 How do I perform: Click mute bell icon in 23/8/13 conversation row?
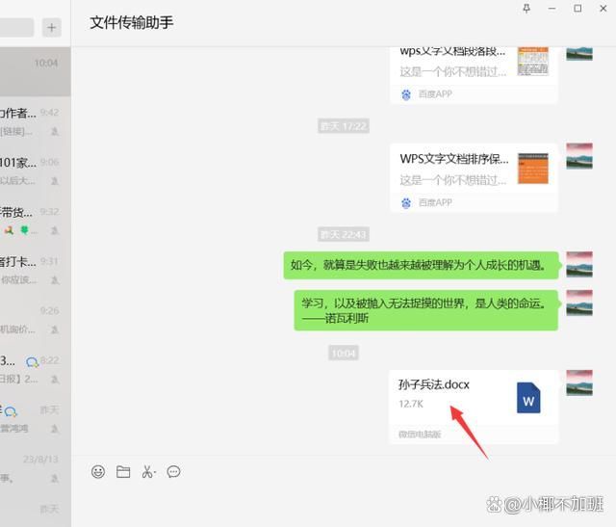(x=55, y=478)
